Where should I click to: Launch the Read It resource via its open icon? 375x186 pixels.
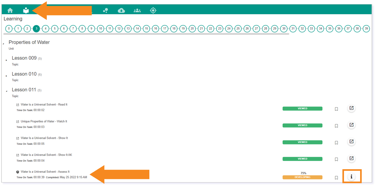[351, 108]
